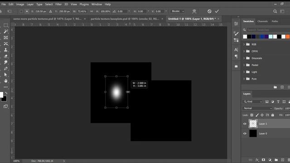Open the Properties panel icon
Viewport: 290px width, 163px height.
tap(236, 24)
